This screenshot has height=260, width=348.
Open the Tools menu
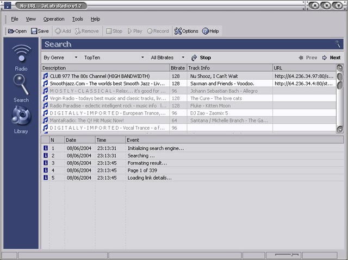77,19
